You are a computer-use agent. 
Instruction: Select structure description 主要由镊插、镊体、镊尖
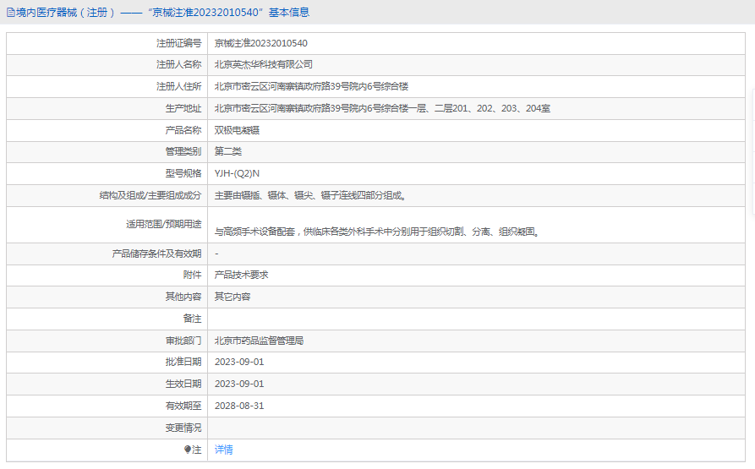(310, 196)
